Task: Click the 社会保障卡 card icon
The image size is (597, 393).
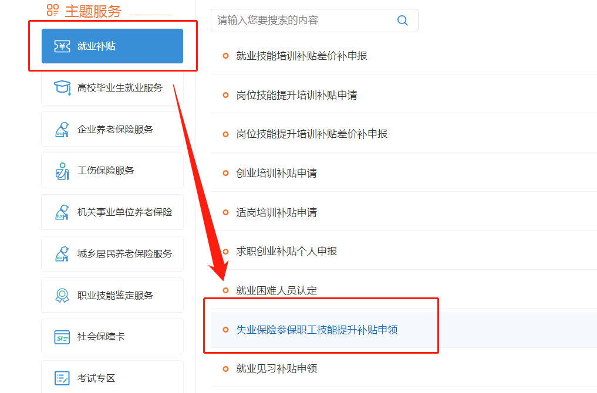Action: click(x=62, y=337)
